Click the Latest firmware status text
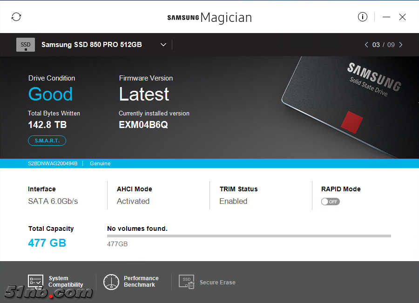 point(144,94)
